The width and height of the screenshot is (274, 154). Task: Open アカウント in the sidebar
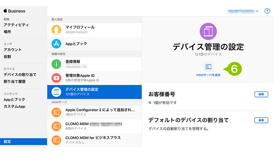[13, 50]
